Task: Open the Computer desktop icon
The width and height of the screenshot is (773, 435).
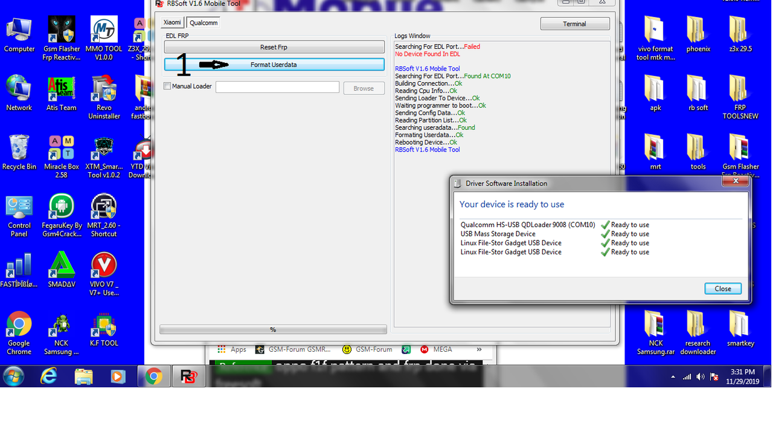Action: click(x=19, y=35)
